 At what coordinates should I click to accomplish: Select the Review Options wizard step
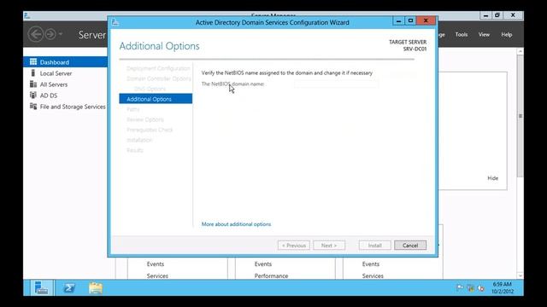click(x=145, y=119)
